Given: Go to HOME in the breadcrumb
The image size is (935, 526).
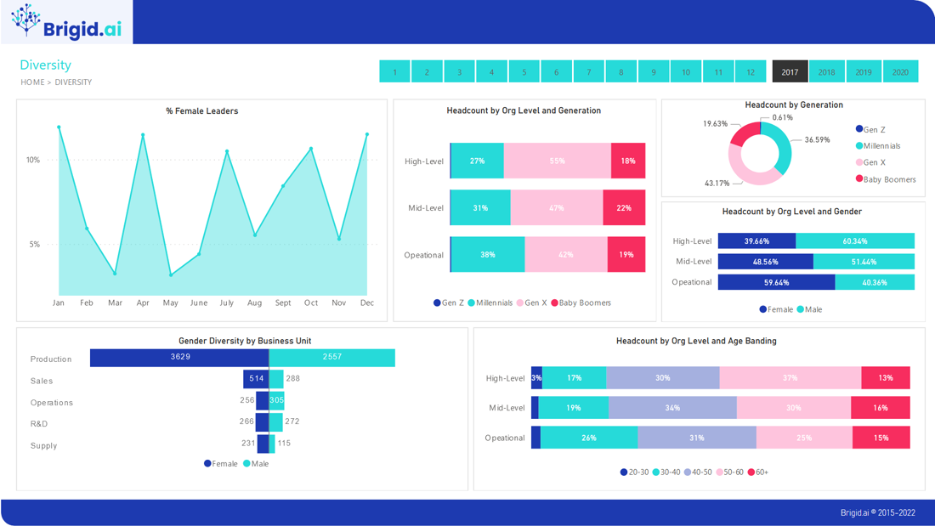Looking at the screenshot, I should point(32,82).
